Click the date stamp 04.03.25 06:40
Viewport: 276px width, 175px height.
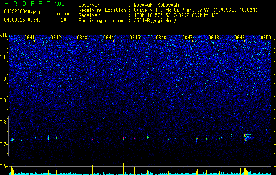point(22,20)
